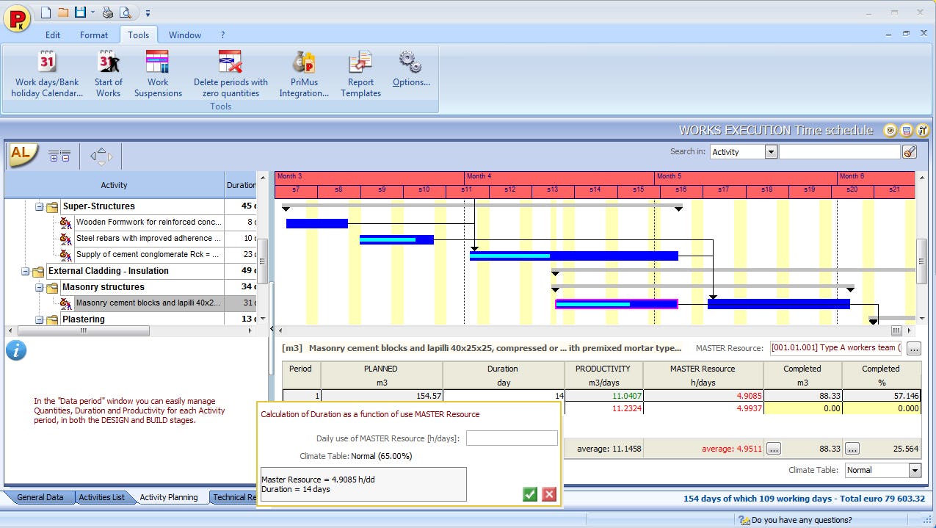This screenshot has width=936, height=528.
Task: Open the Tools ribbon tab
Action: point(138,34)
